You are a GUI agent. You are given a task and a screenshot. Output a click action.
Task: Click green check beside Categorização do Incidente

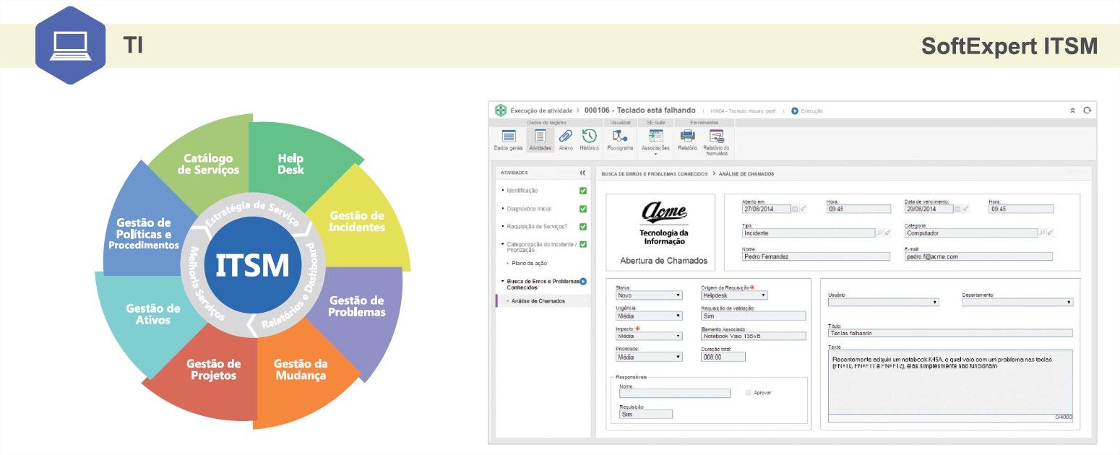(x=583, y=244)
